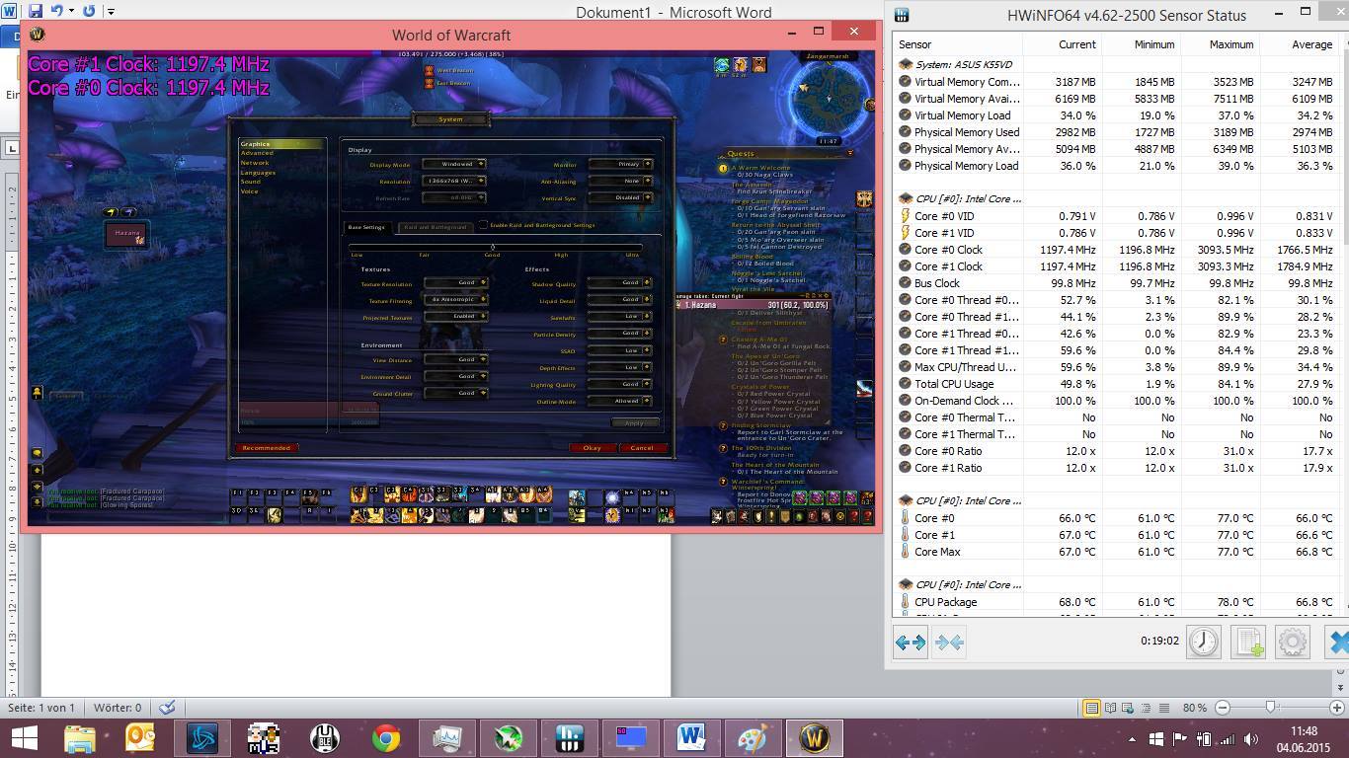Select the Total CPU Usage sensor row
This screenshot has height=758, width=1349.
point(1115,384)
